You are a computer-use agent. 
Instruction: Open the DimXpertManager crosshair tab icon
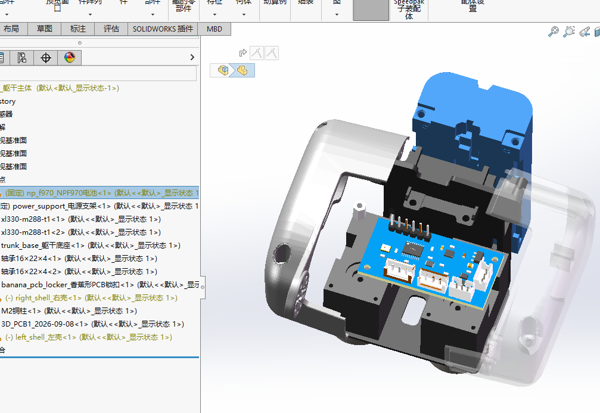tap(45, 57)
